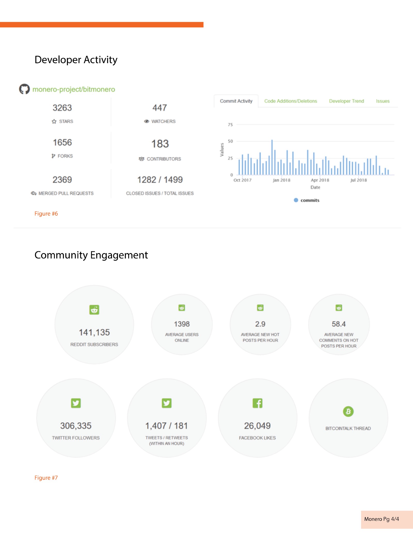Image resolution: width=413 pixels, height=534 pixels.
Task: Click the star icon beside STARS
Action: click(54, 121)
